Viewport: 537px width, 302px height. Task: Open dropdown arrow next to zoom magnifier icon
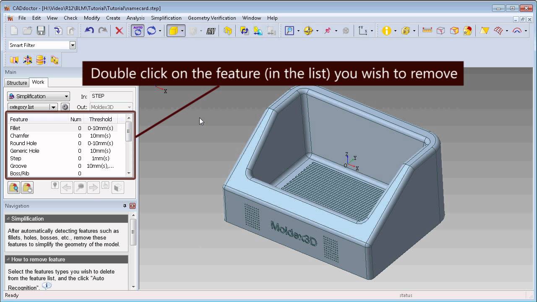(x=298, y=31)
